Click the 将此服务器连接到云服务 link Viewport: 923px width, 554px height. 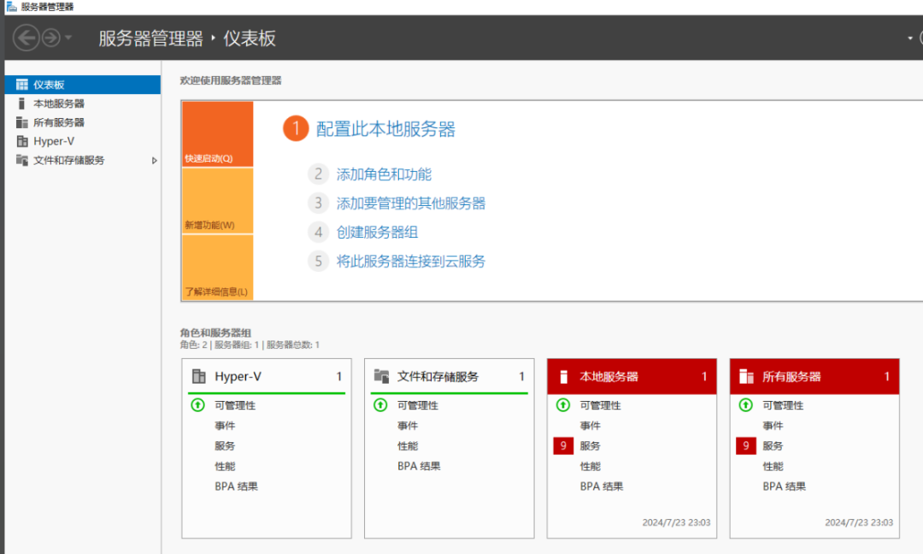click(x=411, y=261)
